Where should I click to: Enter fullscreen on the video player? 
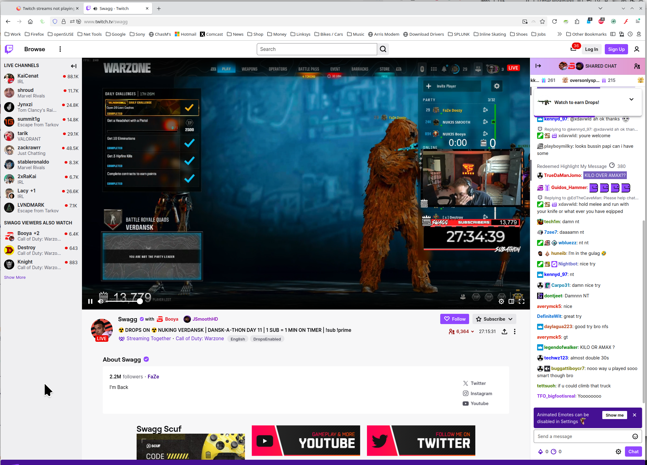pos(522,301)
